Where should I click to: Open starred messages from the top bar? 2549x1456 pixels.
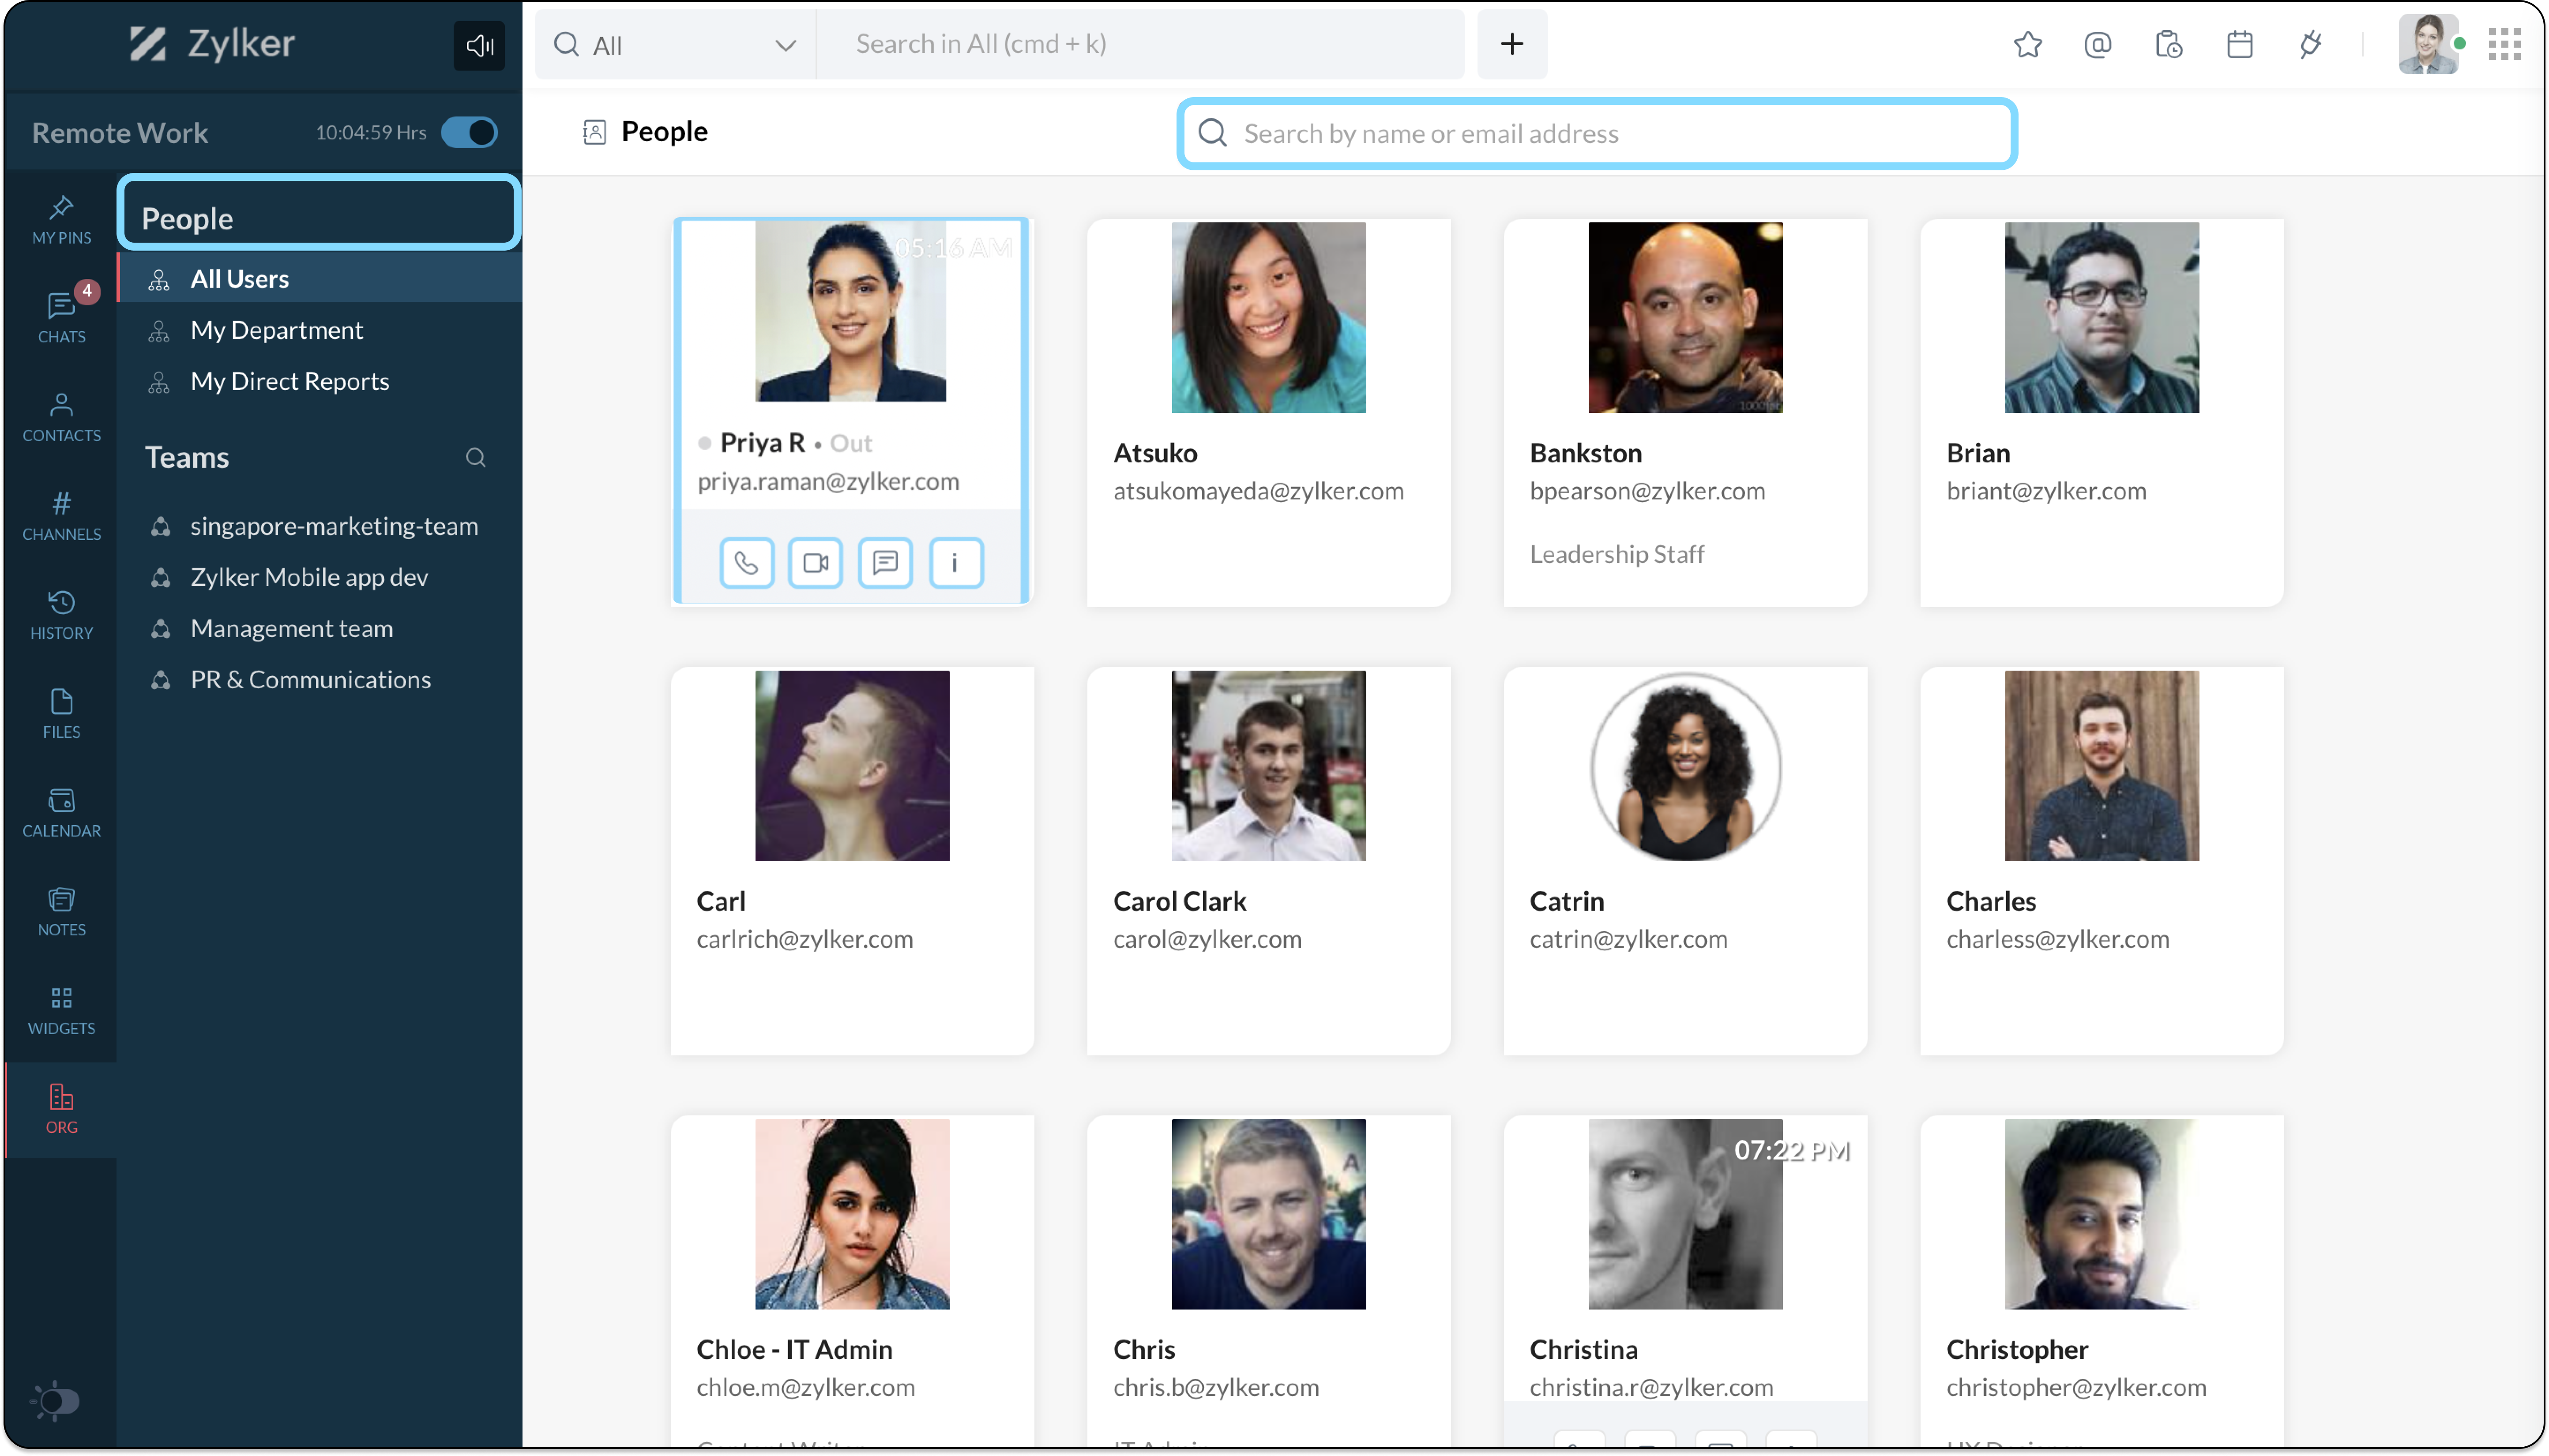click(x=2027, y=45)
